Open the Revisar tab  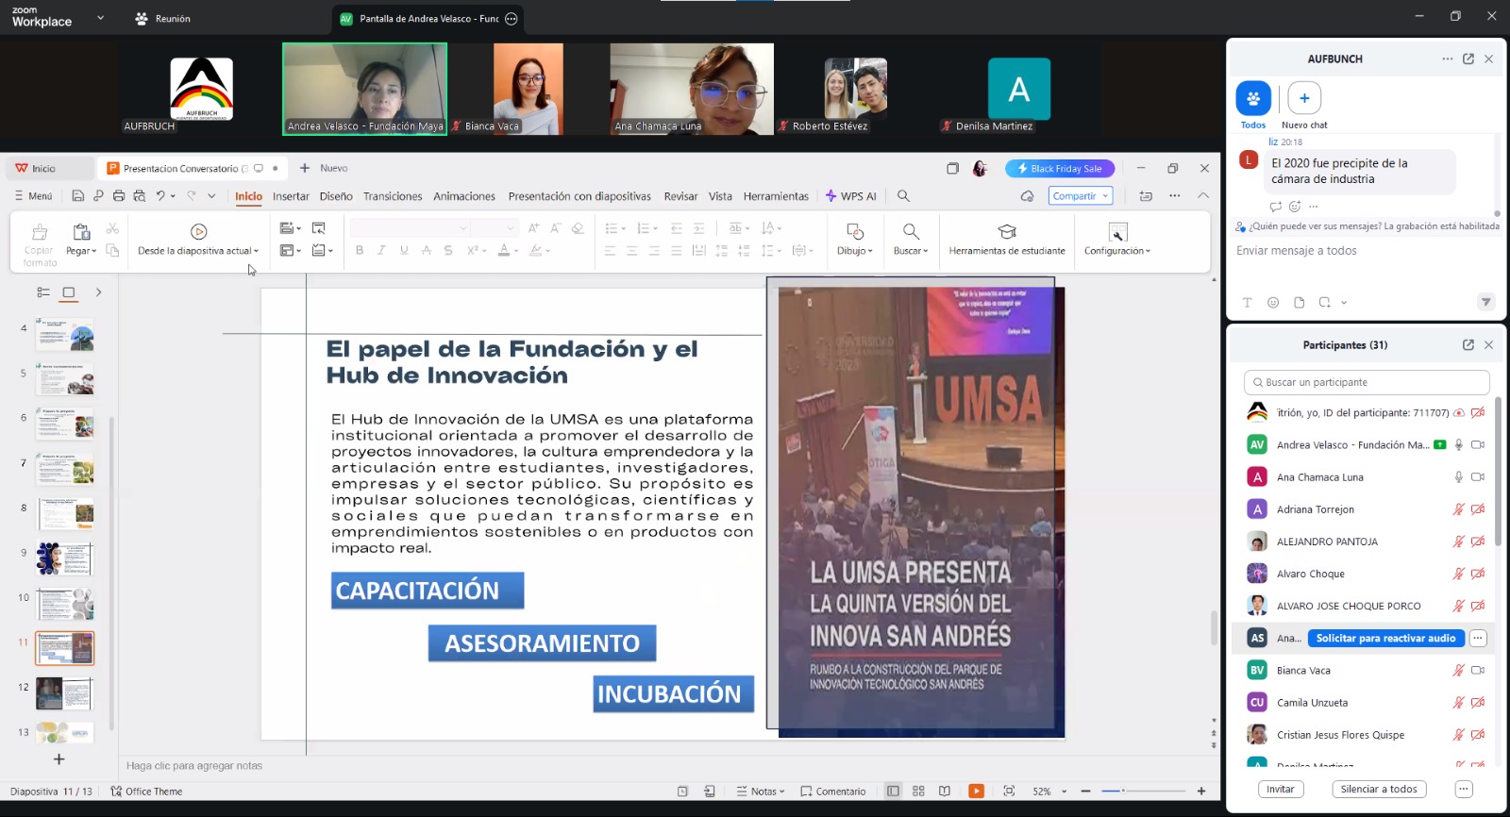tap(680, 196)
